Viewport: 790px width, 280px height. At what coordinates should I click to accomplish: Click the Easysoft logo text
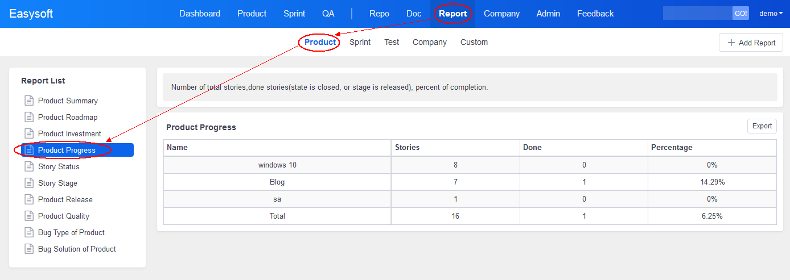coord(31,14)
